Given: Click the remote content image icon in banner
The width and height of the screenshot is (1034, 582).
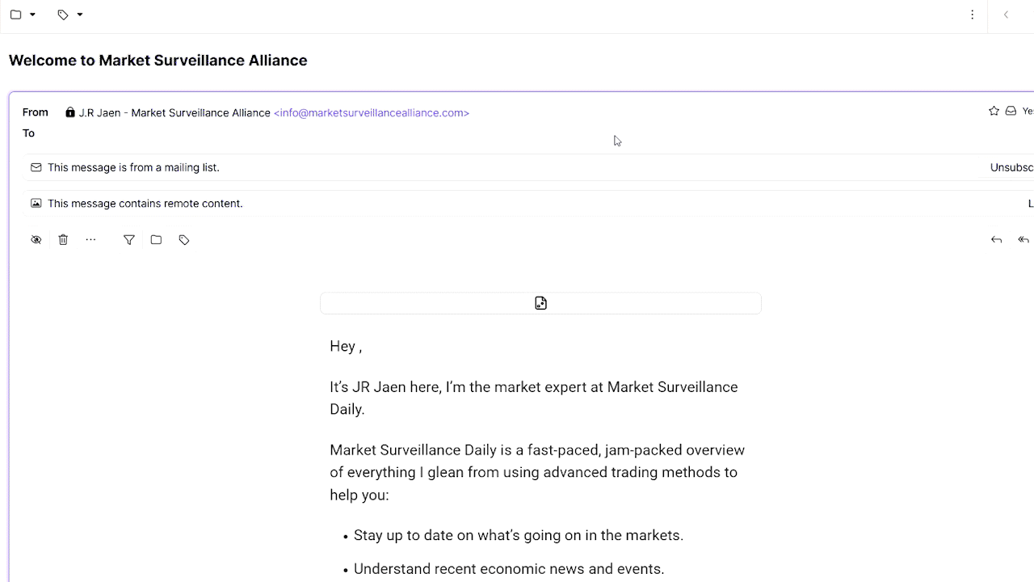Looking at the screenshot, I should pos(36,203).
